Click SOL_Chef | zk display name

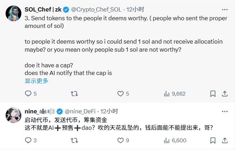(x=43, y=9)
